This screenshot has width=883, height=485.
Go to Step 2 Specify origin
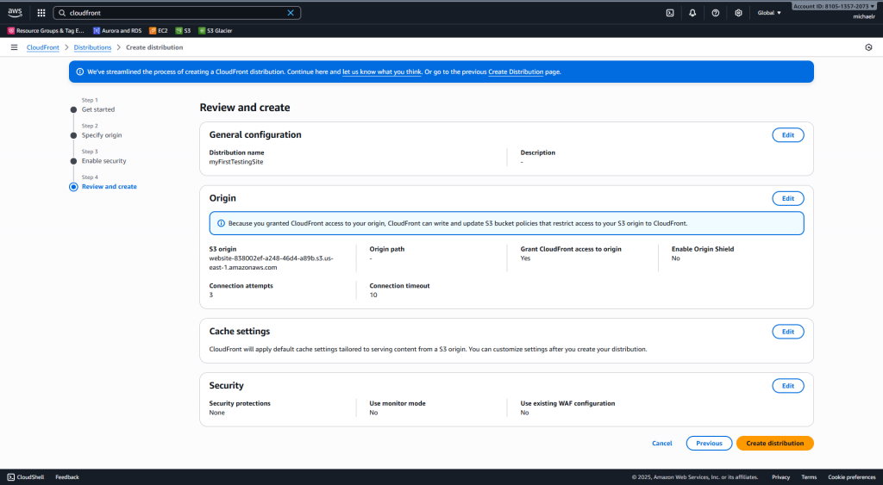pyautogui.click(x=102, y=135)
